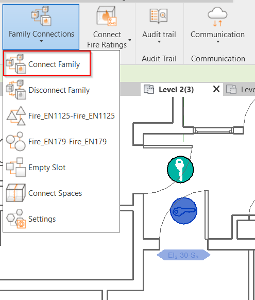
Task: Close the Level 2(3) view tab
Action: click(x=216, y=89)
